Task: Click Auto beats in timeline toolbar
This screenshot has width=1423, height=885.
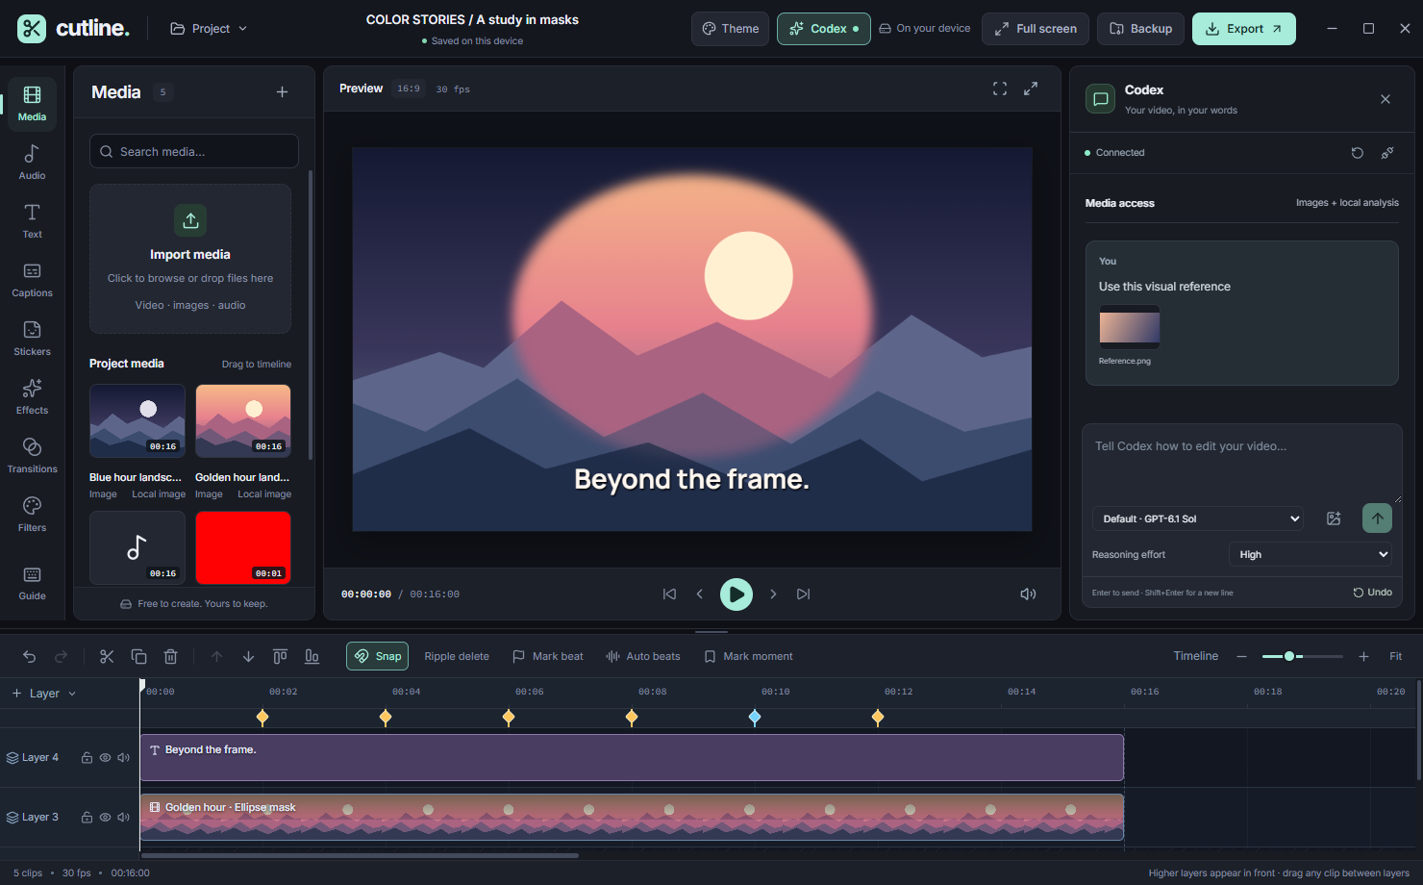Action: click(643, 656)
